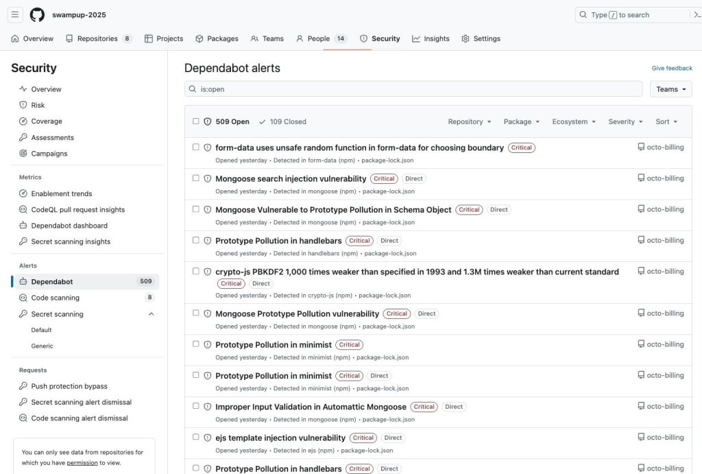Open the GitHub home via the logo
The width and height of the screenshot is (702, 474).
[37, 14]
